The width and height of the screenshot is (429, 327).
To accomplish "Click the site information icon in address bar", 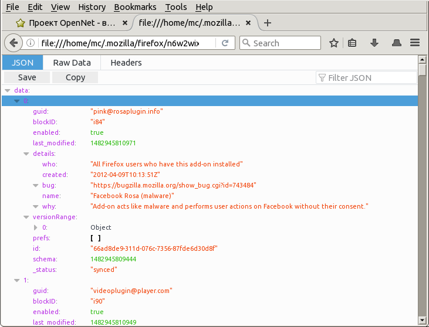I will 31,43.
